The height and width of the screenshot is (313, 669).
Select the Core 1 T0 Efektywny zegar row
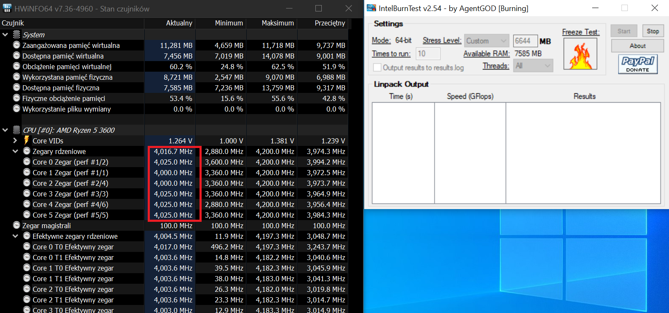coord(174,268)
